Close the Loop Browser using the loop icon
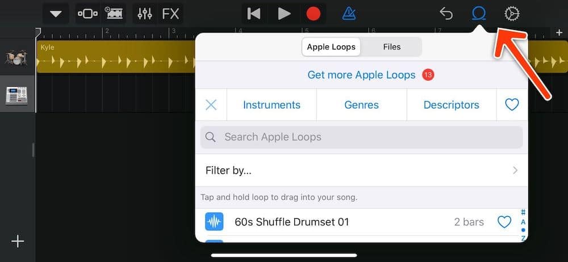Screen dimensions: 568x262 click(x=479, y=14)
